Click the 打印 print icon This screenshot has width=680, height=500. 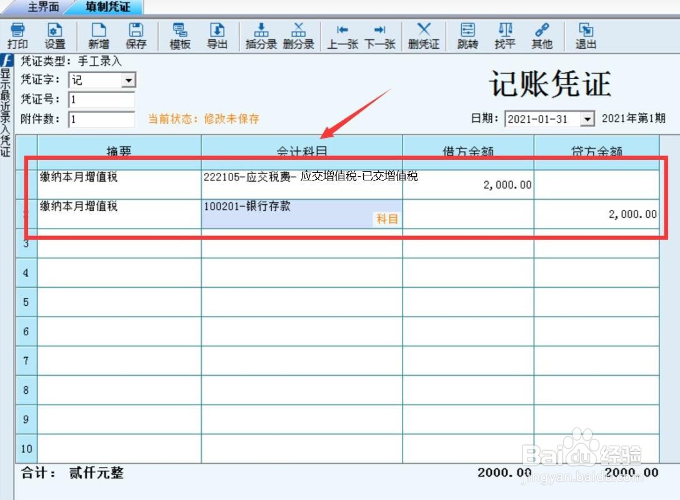click(x=17, y=36)
